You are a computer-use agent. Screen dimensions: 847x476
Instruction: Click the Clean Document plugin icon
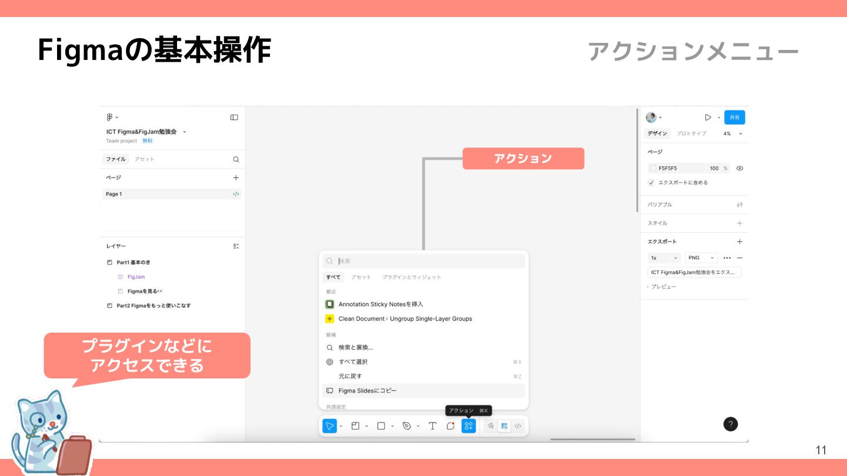tap(330, 319)
